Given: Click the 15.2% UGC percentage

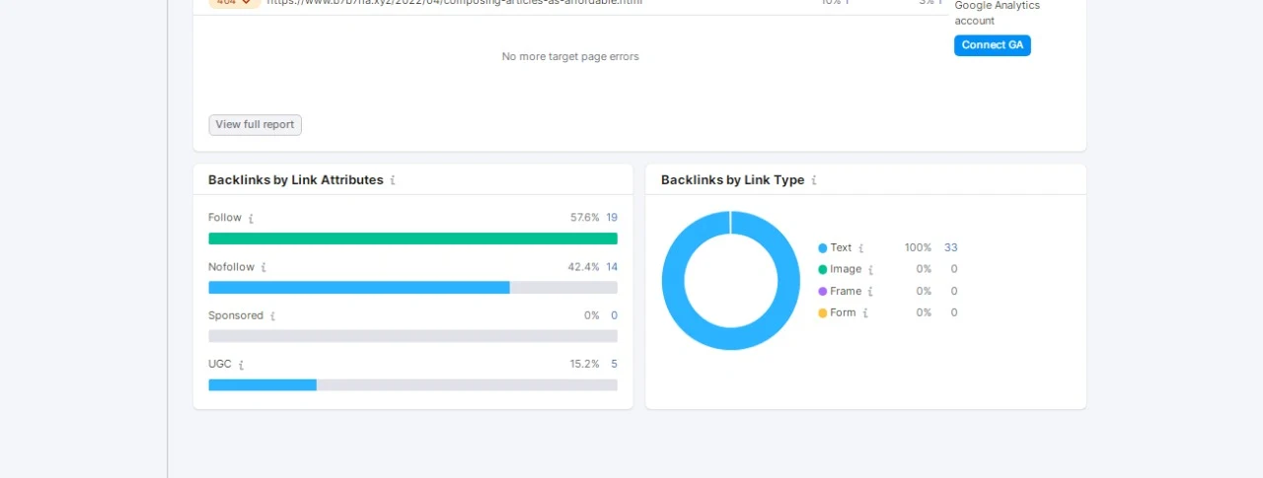Looking at the screenshot, I should click(x=584, y=364).
